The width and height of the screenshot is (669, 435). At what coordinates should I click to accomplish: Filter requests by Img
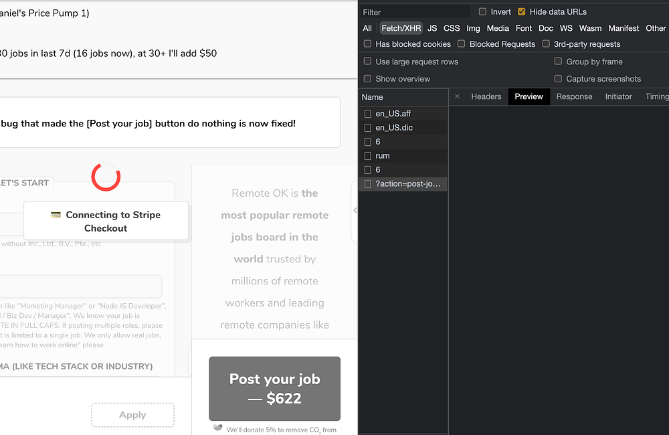(x=473, y=28)
